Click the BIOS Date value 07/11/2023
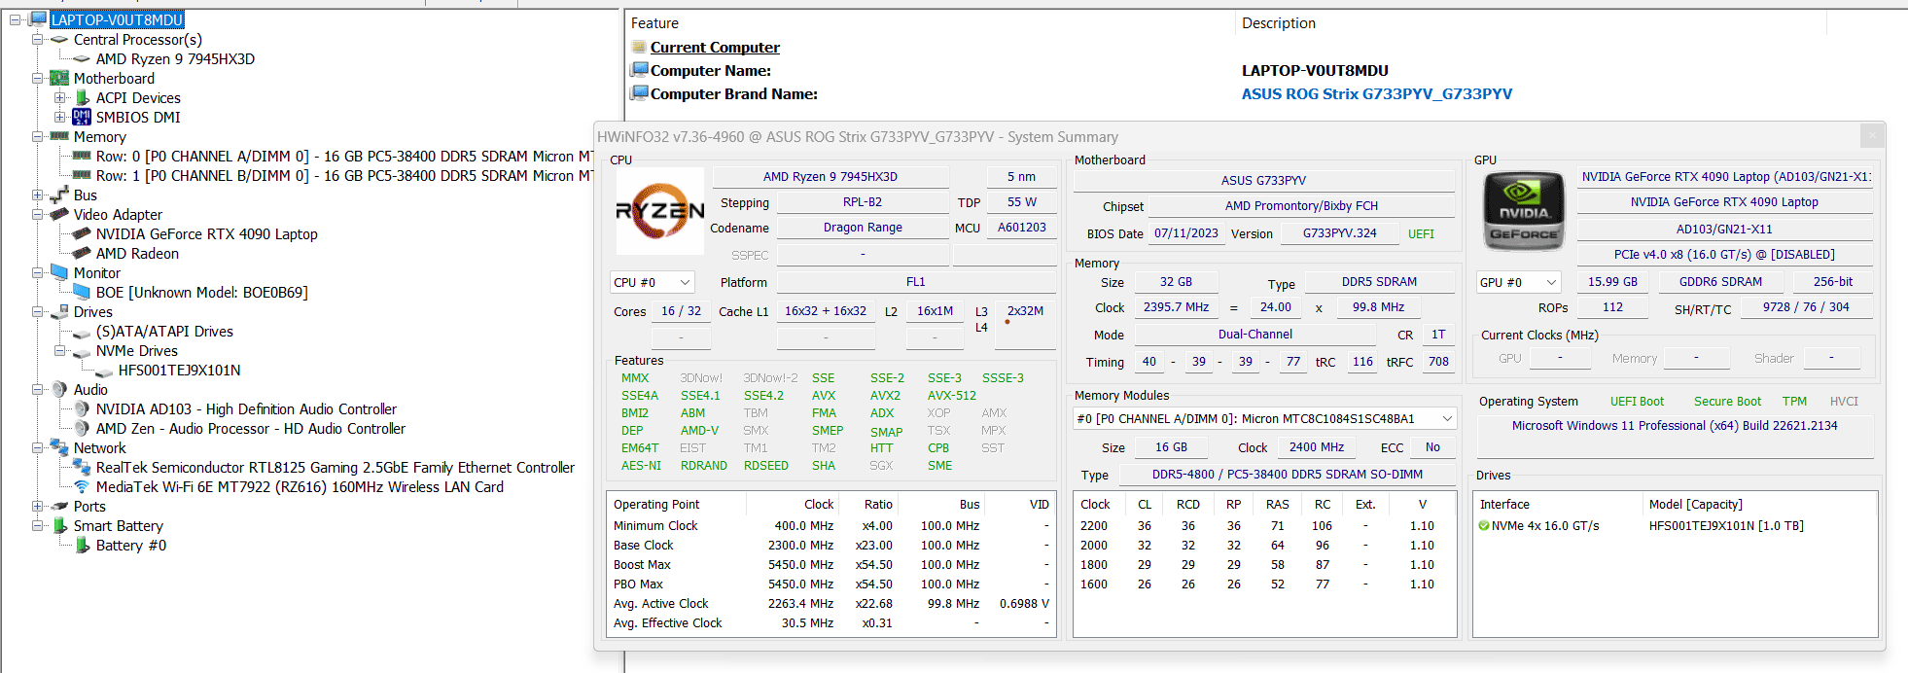The width and height of the screenshot is (1908, 673). 1185,233
